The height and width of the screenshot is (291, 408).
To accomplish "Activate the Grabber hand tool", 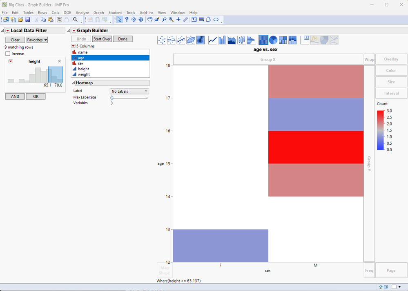I will 149,20.
